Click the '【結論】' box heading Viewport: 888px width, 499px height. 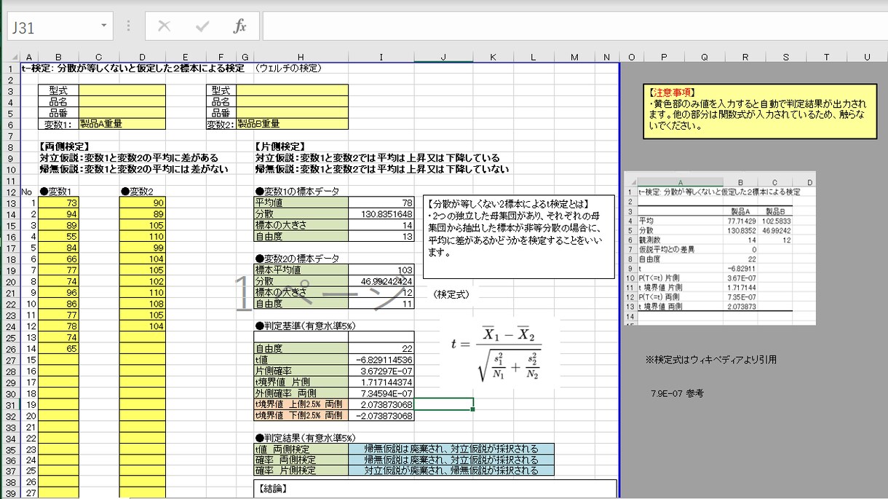pyautogui.click(x=274, y=489)
